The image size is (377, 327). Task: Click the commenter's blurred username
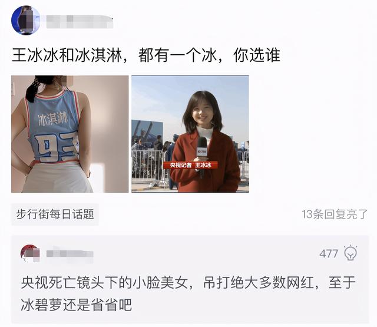70,254
